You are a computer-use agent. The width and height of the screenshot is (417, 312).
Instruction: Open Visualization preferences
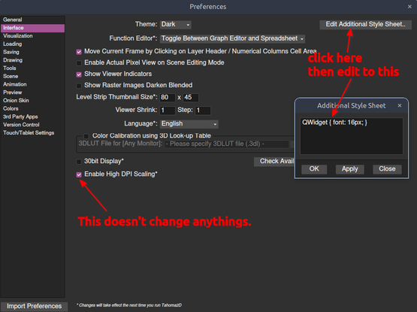tap(32, 36)
